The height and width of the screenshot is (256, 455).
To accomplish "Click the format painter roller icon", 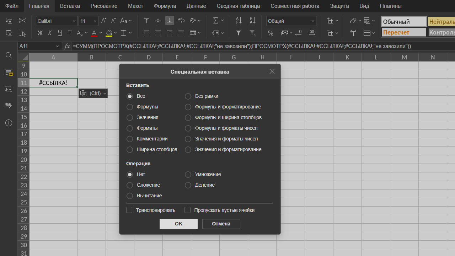I will pos(353,33).
